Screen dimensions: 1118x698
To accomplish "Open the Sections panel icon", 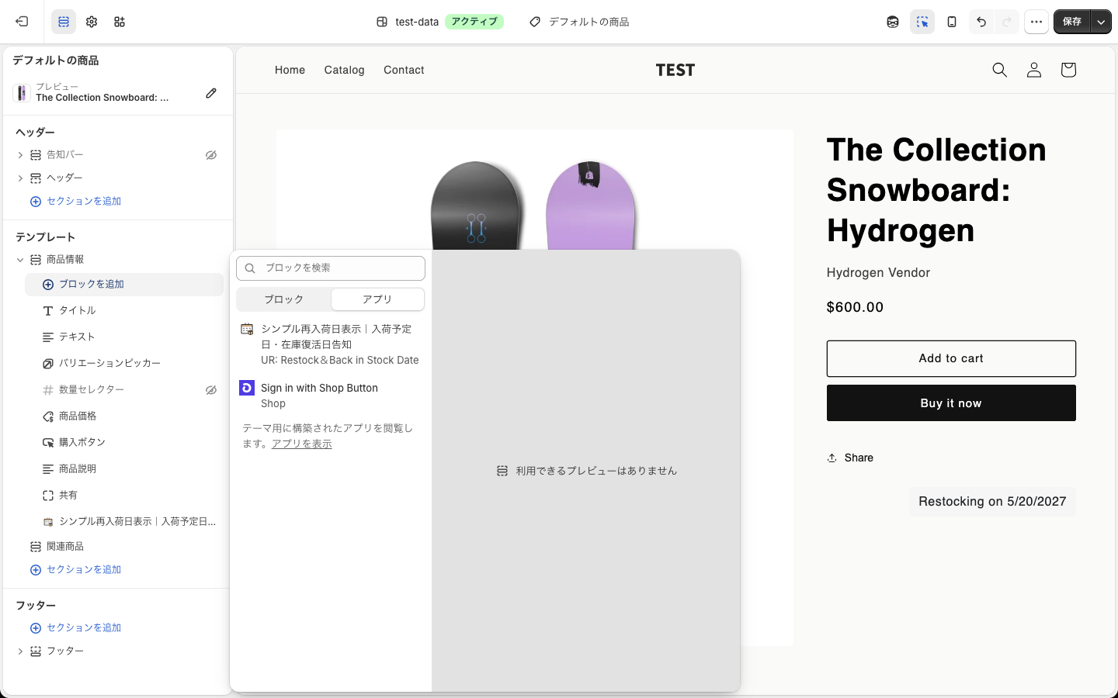I will [64, 22].
